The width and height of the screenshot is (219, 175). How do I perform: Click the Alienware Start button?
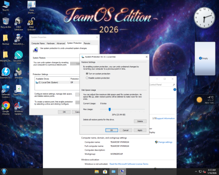(4, 171)
